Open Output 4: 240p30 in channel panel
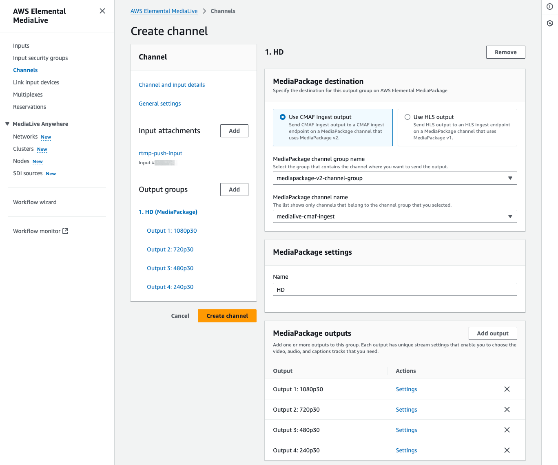 (170, 287)
